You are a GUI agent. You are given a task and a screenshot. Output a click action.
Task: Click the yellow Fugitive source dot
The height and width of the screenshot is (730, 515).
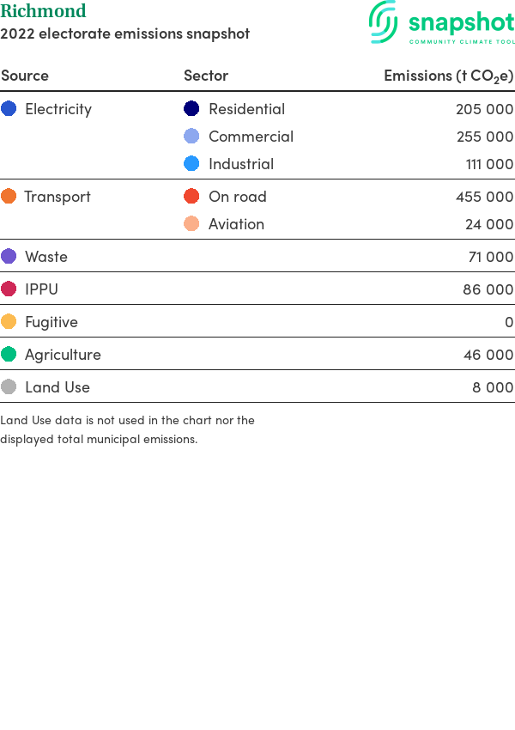tap(9, 321)
